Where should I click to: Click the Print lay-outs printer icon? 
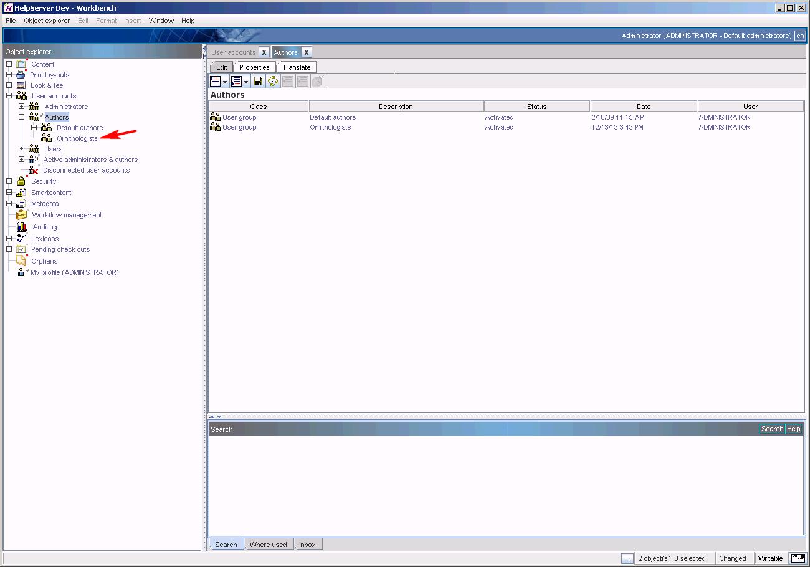pos(21,75)
